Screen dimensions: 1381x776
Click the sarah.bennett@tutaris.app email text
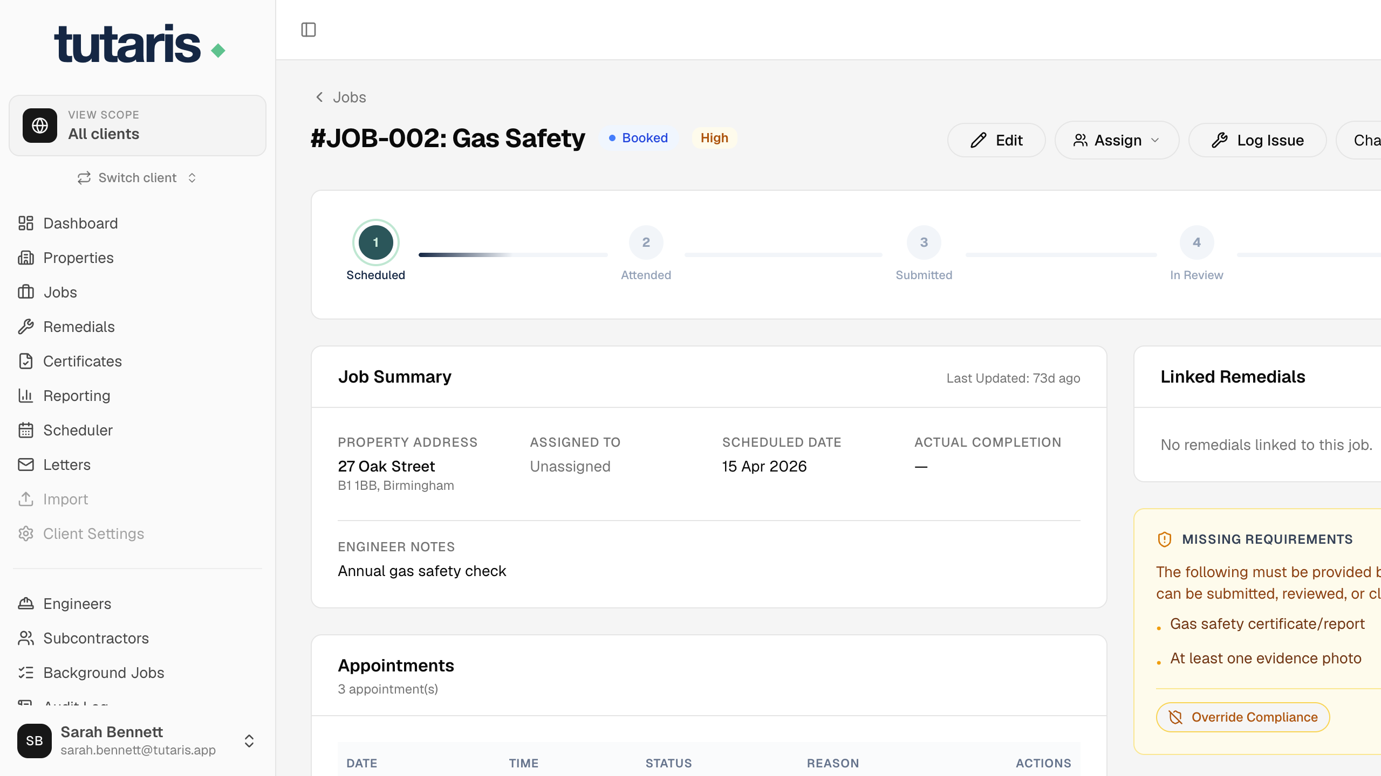coord(138,750)
